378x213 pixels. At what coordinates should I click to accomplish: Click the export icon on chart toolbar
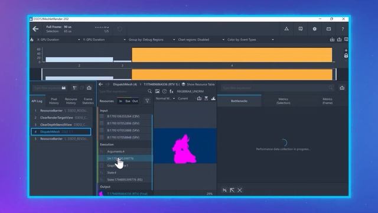[339, 40]
